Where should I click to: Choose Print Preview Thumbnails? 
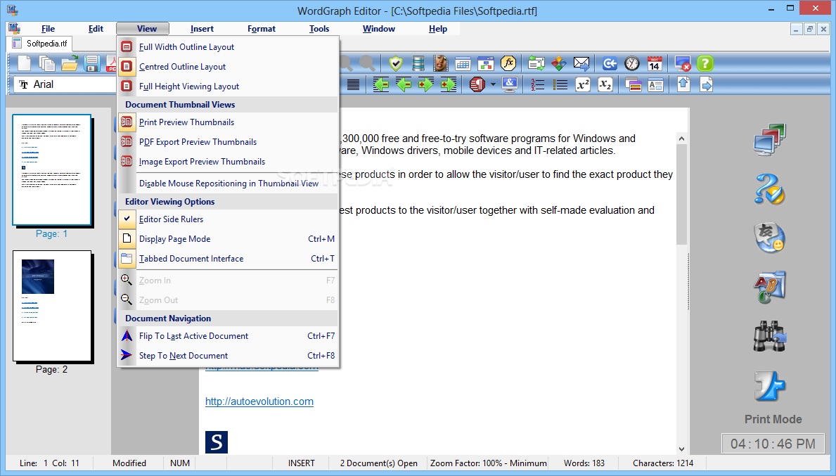(229, 122)
